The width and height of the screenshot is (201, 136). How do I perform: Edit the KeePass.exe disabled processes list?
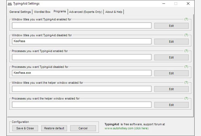click(171, 73)
